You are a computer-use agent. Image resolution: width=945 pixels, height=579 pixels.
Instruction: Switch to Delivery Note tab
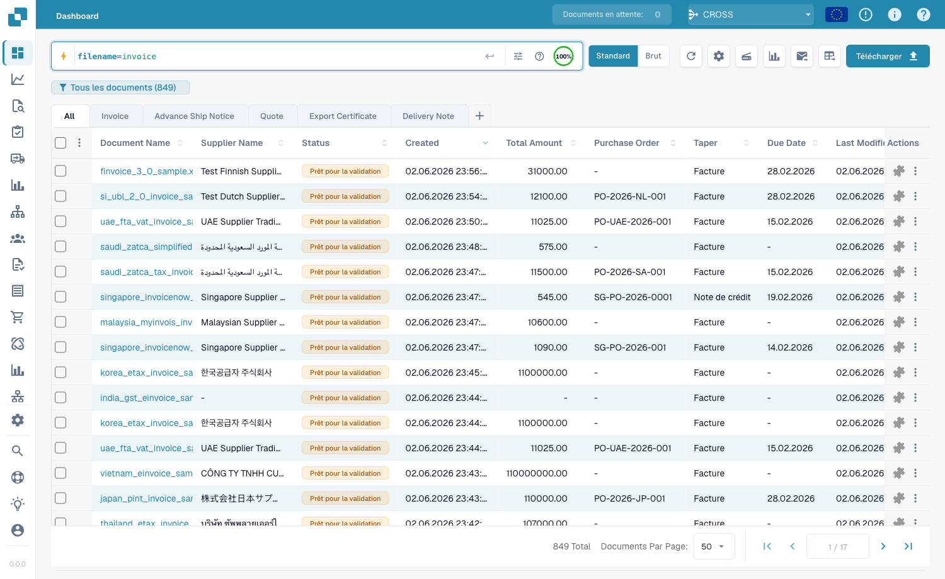click(428, 116)
